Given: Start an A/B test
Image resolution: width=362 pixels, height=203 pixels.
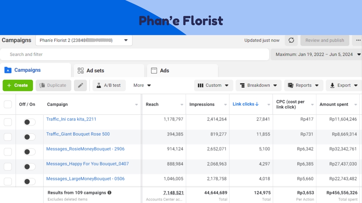Looking at the screenshot, I should point(109,85).
